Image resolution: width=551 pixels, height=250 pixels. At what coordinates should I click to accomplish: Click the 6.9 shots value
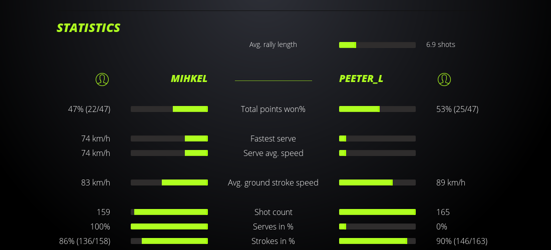click(441, 44)
